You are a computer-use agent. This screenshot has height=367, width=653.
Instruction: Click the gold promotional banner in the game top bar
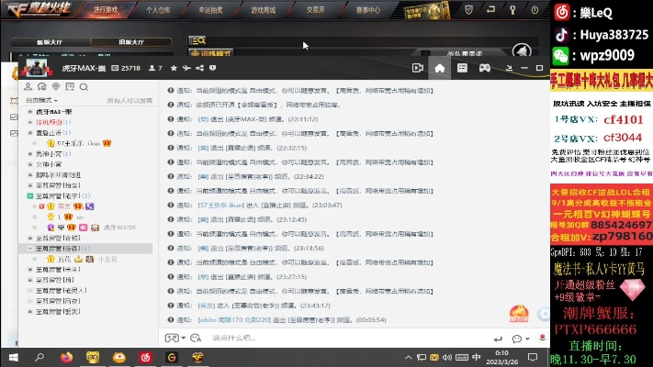click(425, 10)
